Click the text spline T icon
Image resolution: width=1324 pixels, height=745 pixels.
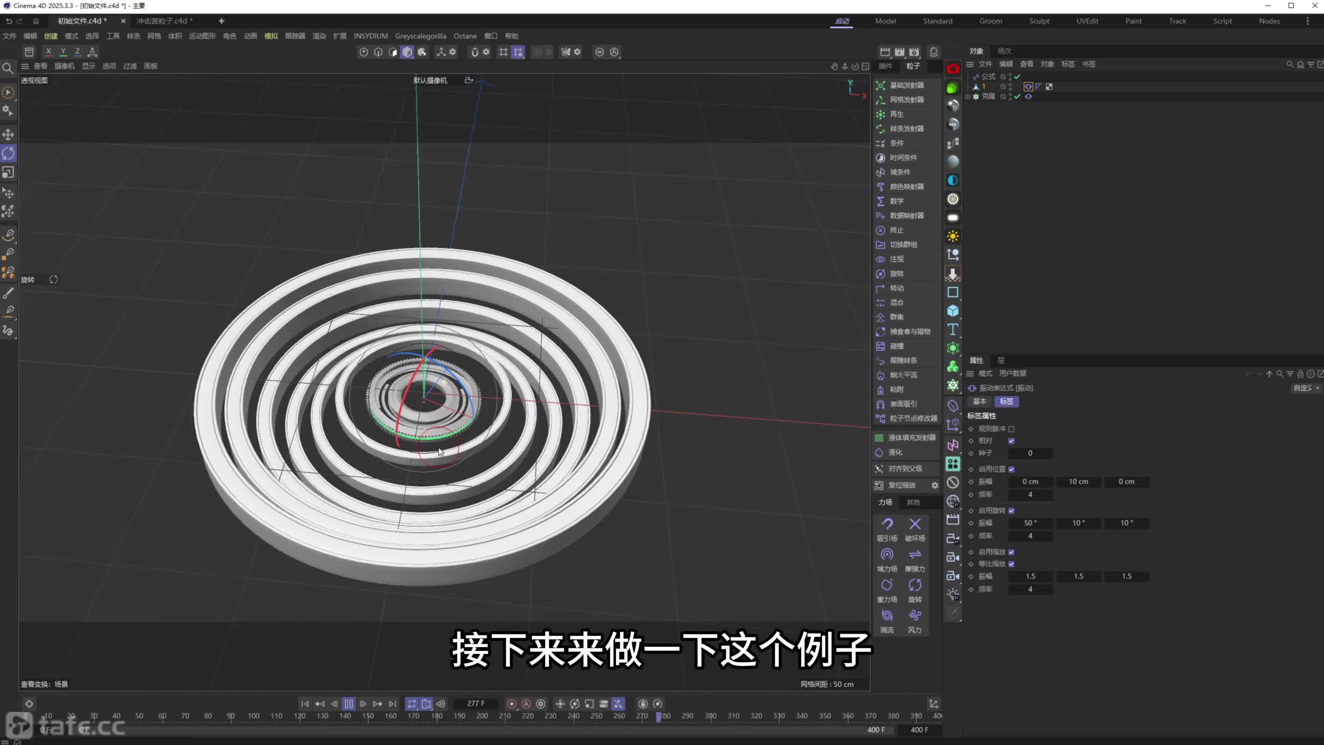pos(953,330)
